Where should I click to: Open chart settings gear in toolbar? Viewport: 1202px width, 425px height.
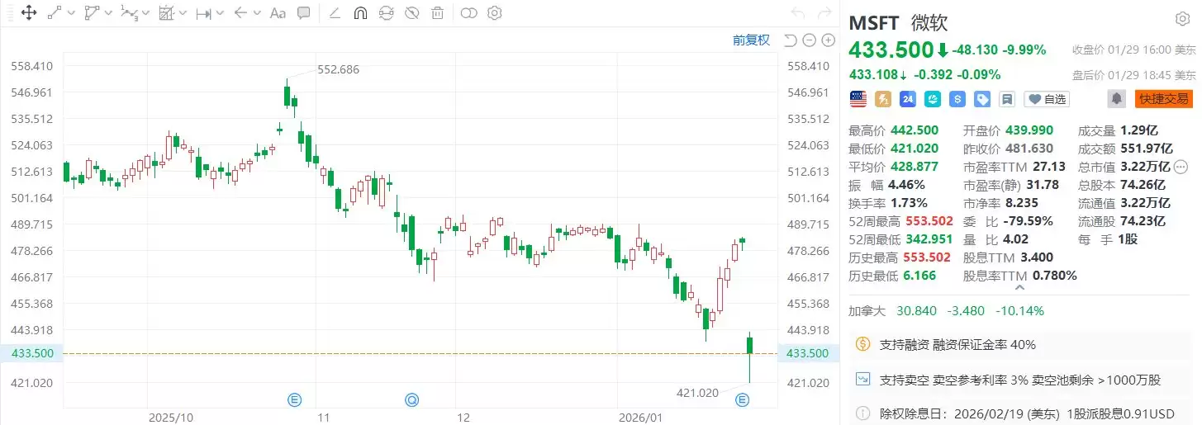coord(494,13)
